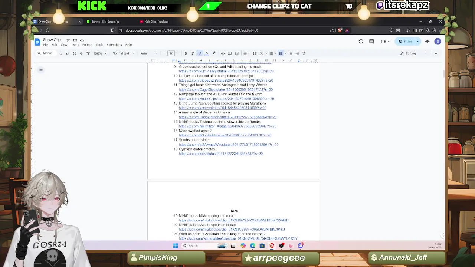The height and width of the screenshot is (267, 475).
Task: Show document outline tabs panel
Action: point(41,70)
